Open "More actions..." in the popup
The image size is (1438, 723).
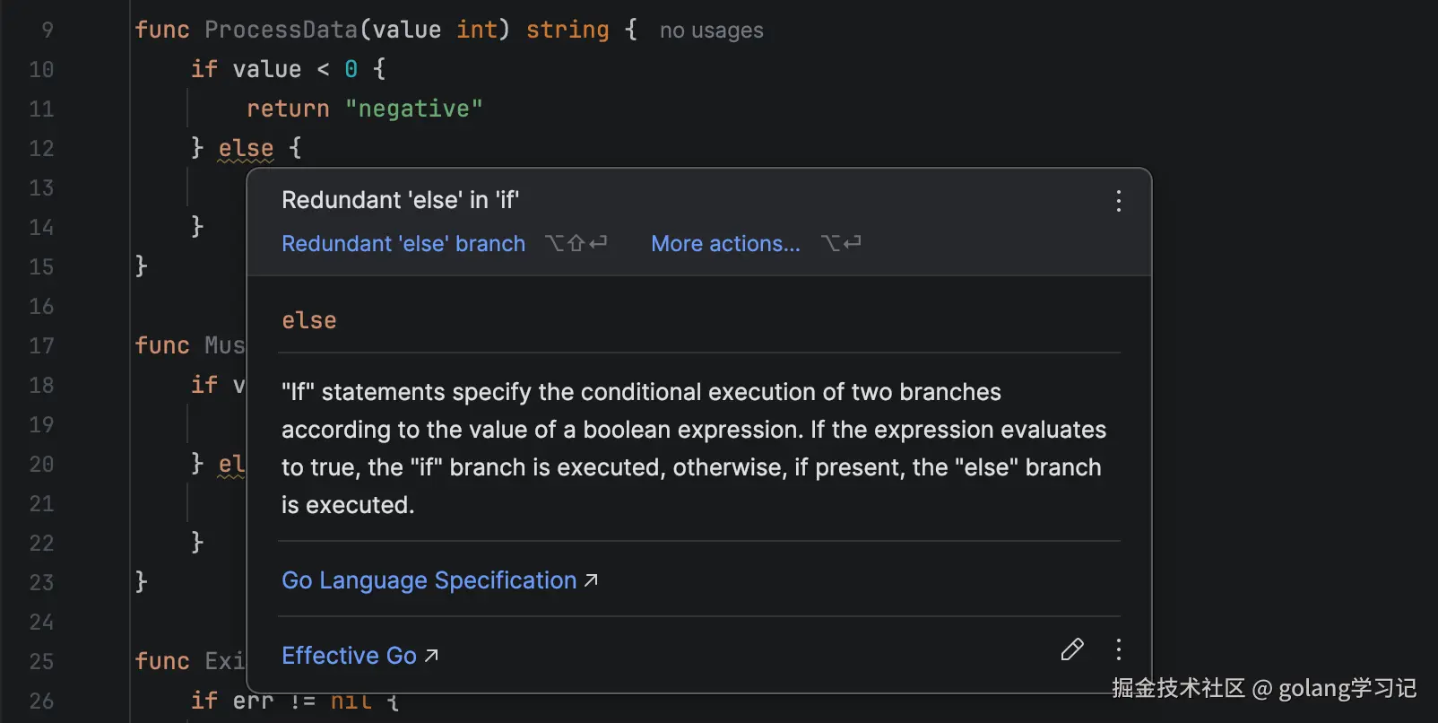click(x=725, y=244)
